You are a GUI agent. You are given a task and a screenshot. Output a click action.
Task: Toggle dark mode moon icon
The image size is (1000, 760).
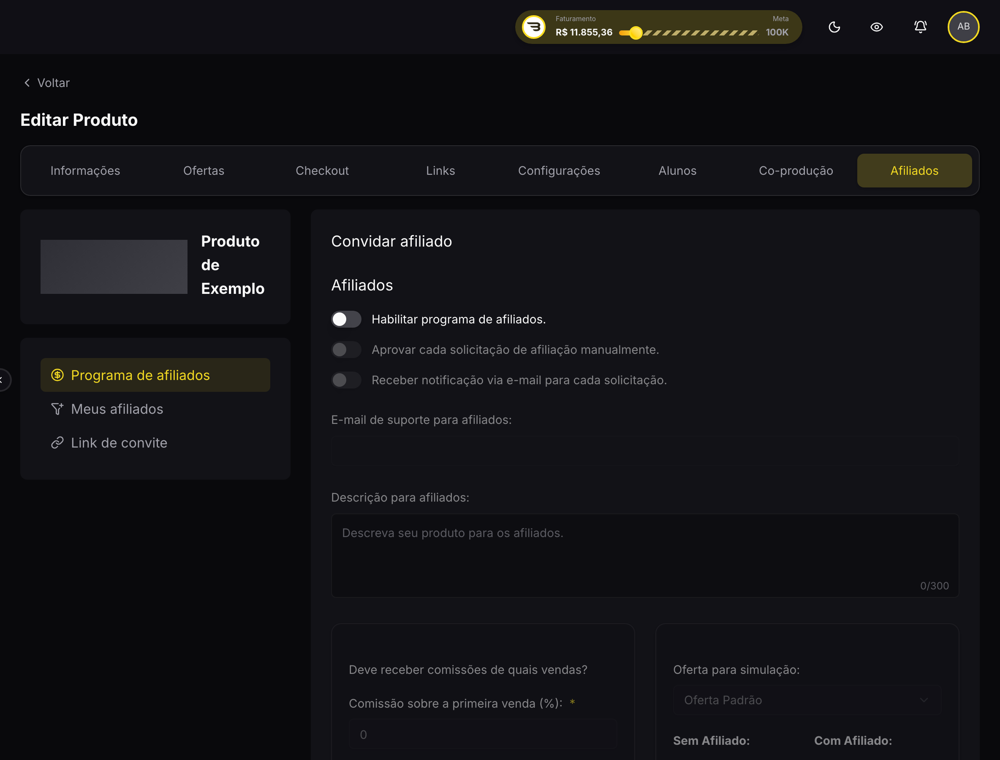834,27
